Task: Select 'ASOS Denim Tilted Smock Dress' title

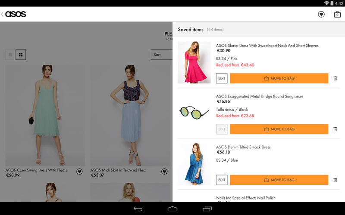Action: tap(243, 147)
